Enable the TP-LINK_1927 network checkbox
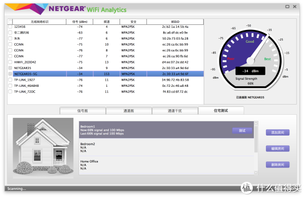 pos(10,80)
